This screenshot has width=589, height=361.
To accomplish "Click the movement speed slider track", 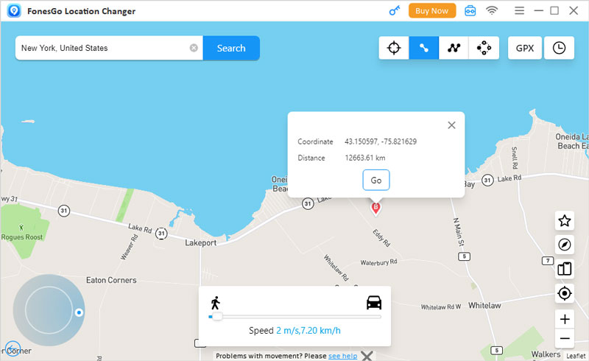I will [294, 317].
